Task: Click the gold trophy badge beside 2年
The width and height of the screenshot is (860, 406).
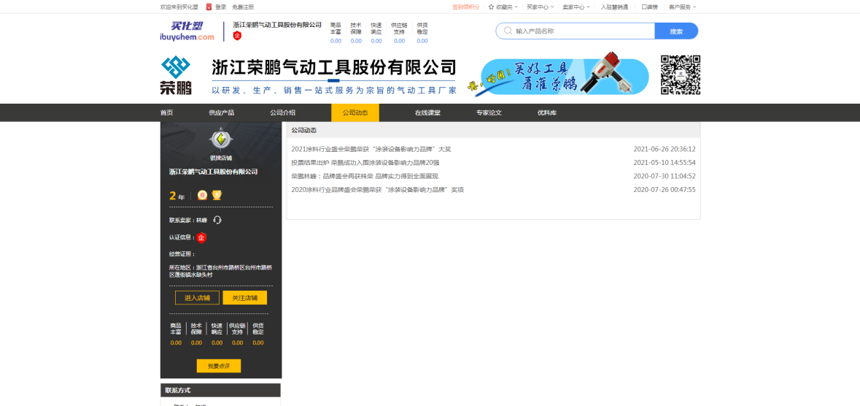Action: 217,195
